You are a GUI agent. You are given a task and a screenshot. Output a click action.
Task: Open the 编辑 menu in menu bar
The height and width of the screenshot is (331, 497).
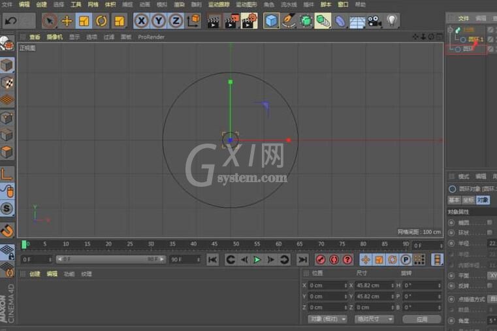click(x=24, y=5)
